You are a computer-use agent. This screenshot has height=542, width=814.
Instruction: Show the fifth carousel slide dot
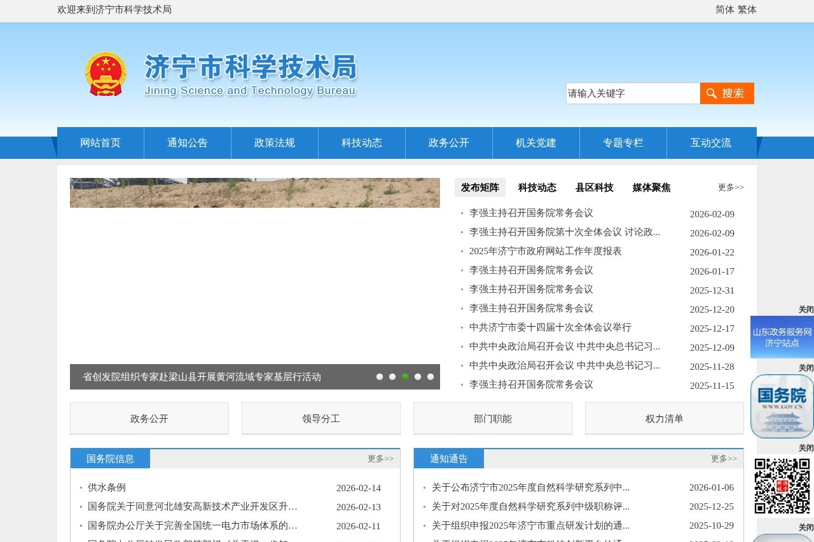coord(431,377)
